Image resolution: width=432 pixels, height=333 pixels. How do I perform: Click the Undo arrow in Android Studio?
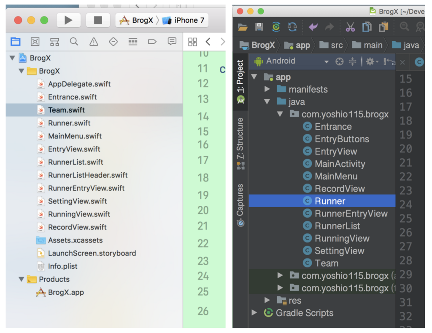click(313, 27)
